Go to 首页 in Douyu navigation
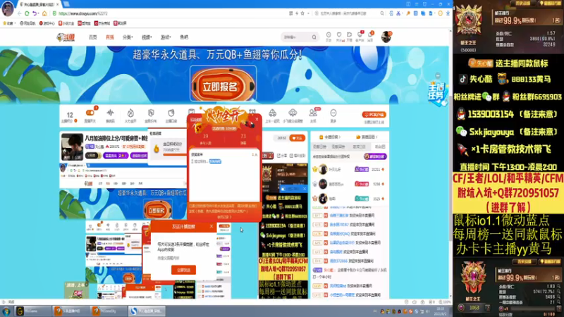Viewport: 564px width, 317px height. [x=93, y=37]
